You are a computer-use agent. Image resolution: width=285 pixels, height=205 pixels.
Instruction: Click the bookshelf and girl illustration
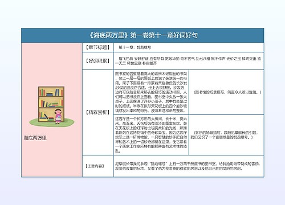click(51, 106)
